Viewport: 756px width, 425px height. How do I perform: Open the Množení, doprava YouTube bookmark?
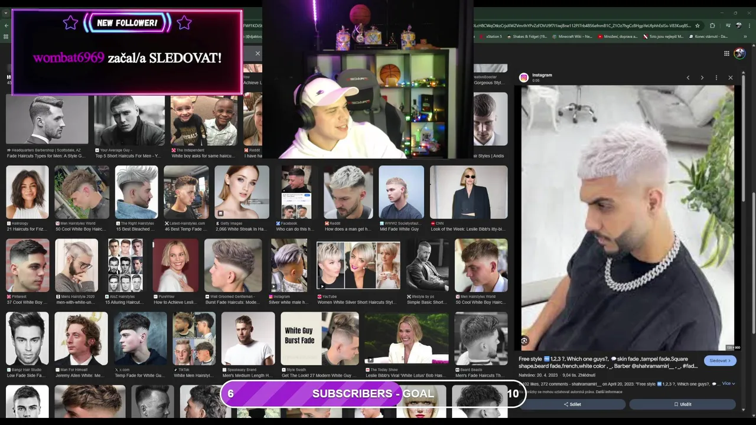(x=617, y=37)
